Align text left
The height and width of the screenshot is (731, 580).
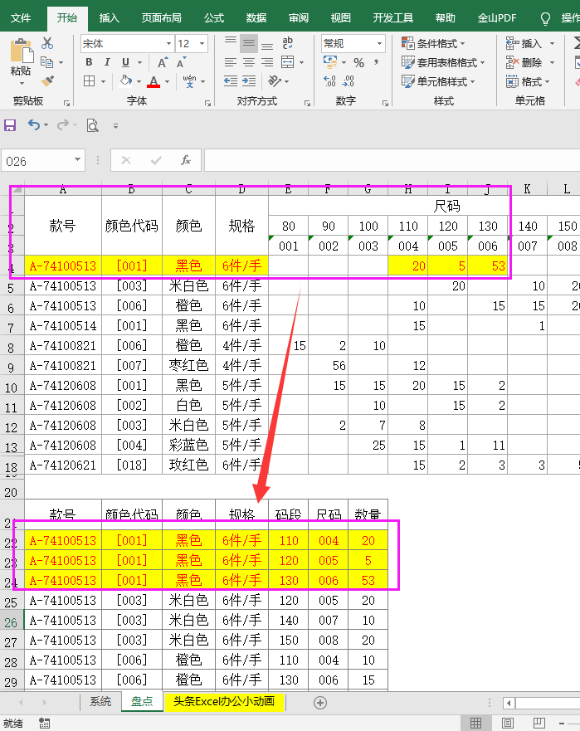(x=231, y=62)
